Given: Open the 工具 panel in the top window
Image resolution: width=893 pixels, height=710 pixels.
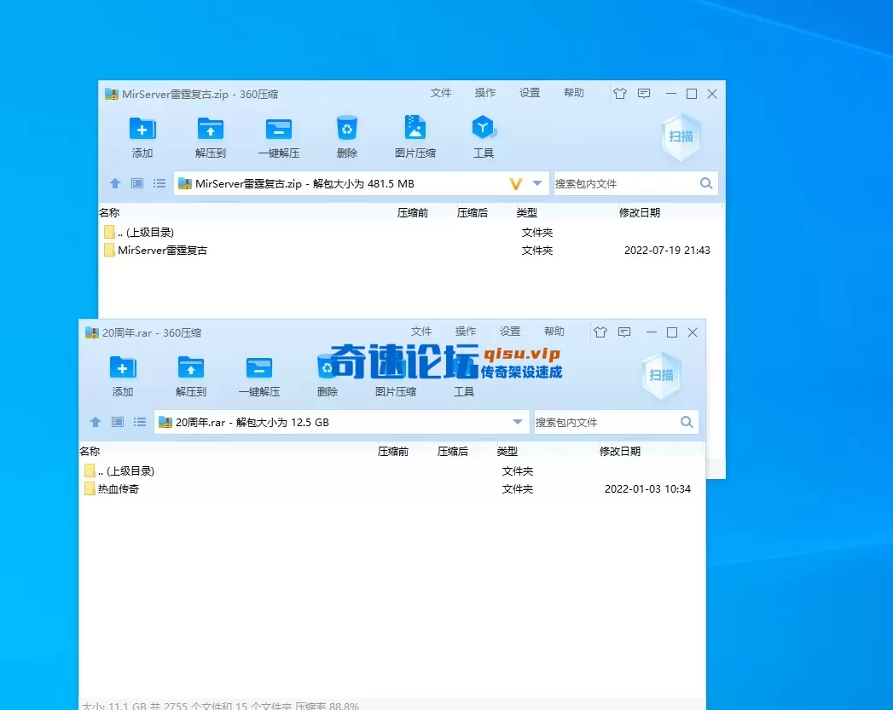Looking at the screenshot, I should 484,135.
